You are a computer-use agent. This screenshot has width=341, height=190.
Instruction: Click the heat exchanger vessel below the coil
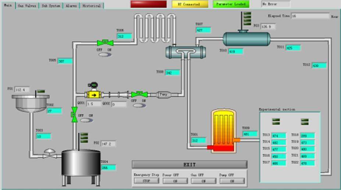(185, 52)
